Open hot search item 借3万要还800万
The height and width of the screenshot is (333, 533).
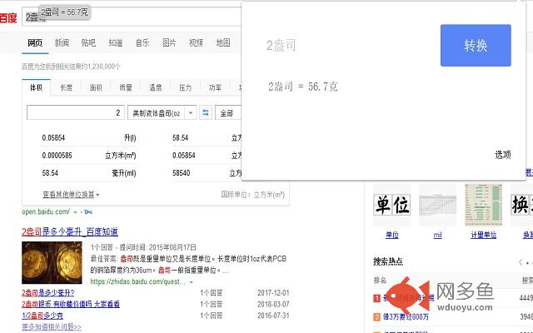pos(406,316)
